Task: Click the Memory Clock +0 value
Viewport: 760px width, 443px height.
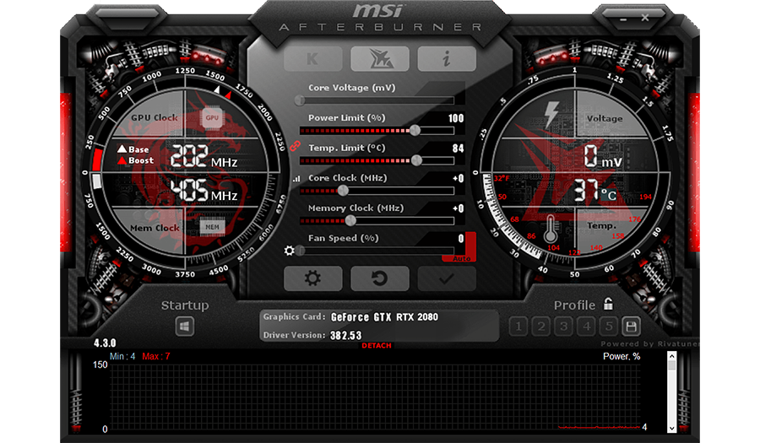Action: pos(458,208)
